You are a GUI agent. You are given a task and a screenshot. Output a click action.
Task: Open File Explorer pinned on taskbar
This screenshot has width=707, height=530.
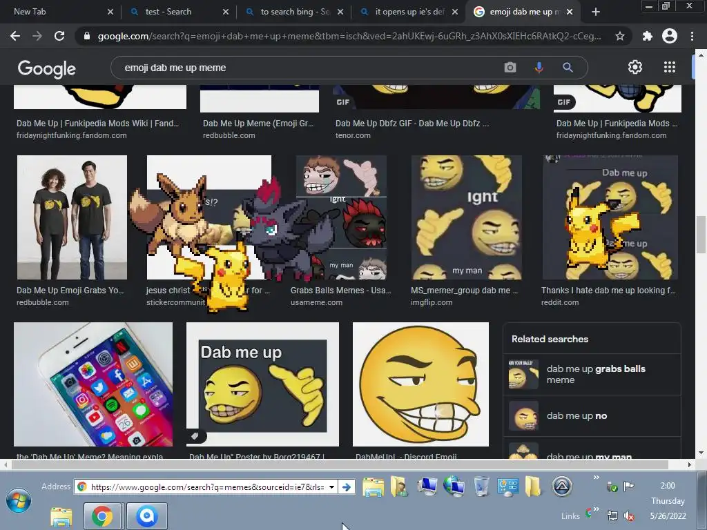(x=61, y=516)
